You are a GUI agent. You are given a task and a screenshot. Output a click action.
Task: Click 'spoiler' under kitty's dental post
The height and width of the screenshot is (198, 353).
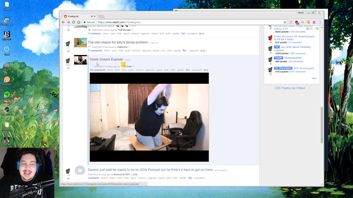pos(177,51)
